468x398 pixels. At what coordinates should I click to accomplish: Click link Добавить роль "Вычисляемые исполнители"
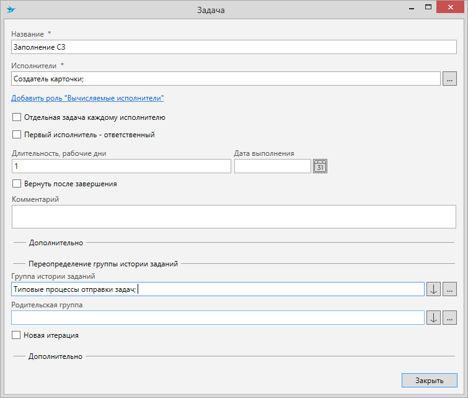pos(87,98)
